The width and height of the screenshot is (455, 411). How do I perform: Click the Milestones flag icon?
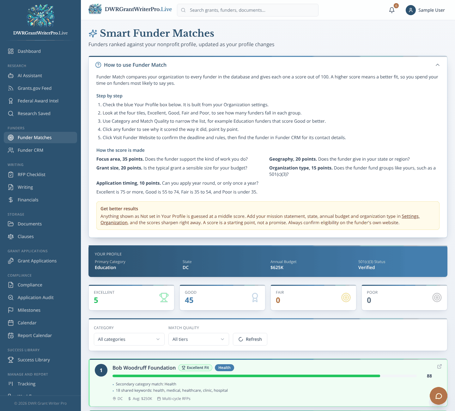point(11,310)
